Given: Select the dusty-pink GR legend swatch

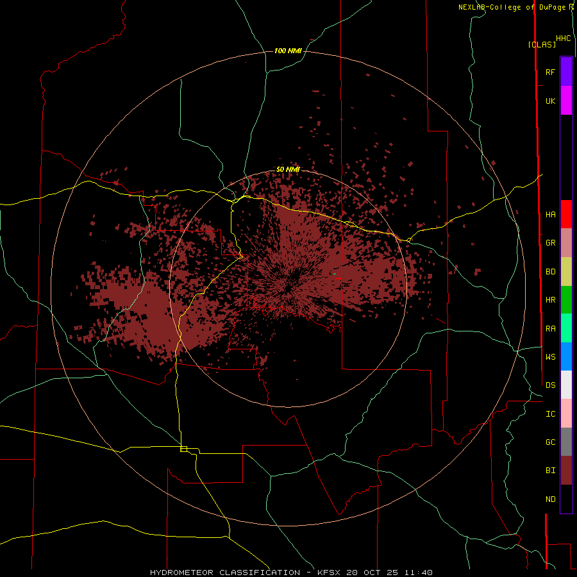Looking at the screenshot, I should click(566, 243).
